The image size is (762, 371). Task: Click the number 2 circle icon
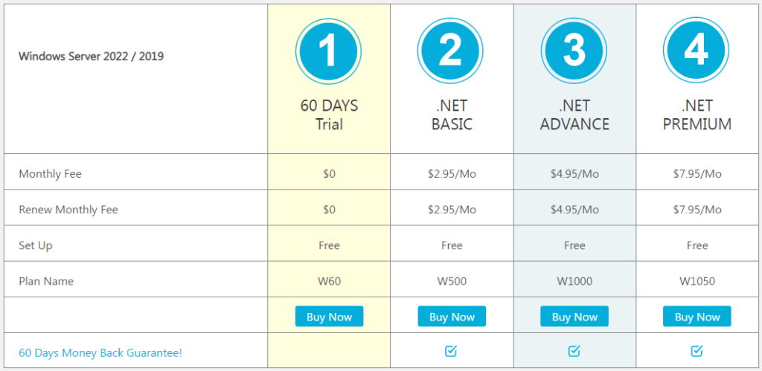[450, 51]
